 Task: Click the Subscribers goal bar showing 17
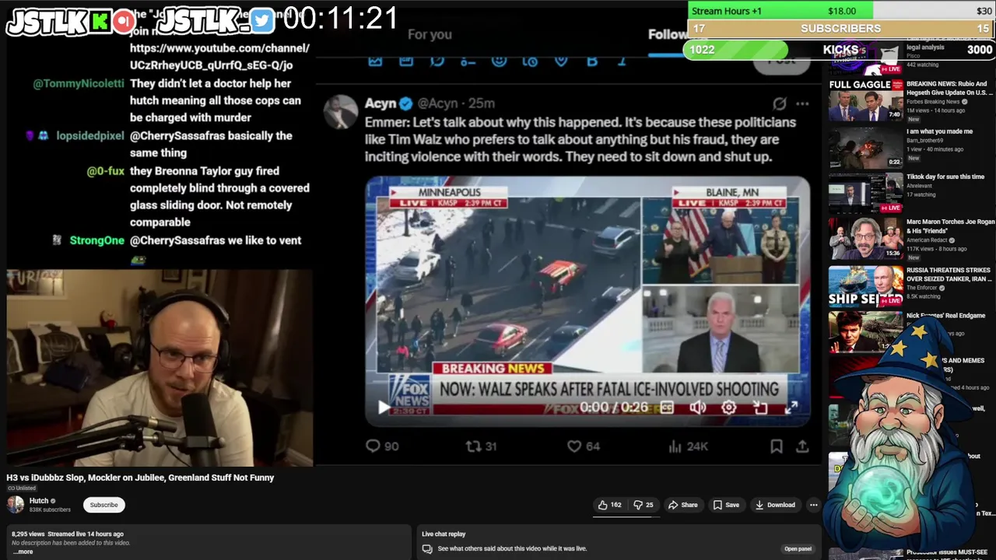pyautogui.click(x=841, y=29)
